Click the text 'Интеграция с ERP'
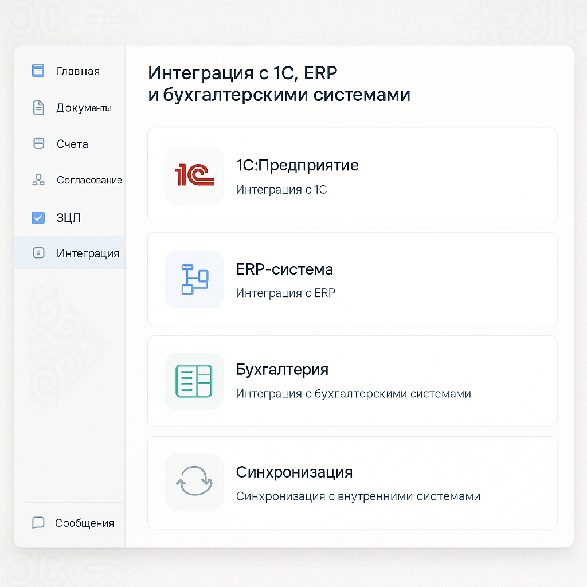This screenshot has width=587, height=587. click(x=285, y=293)
